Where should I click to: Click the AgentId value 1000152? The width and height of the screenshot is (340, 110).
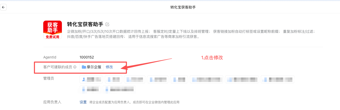(x=87, y=57)
